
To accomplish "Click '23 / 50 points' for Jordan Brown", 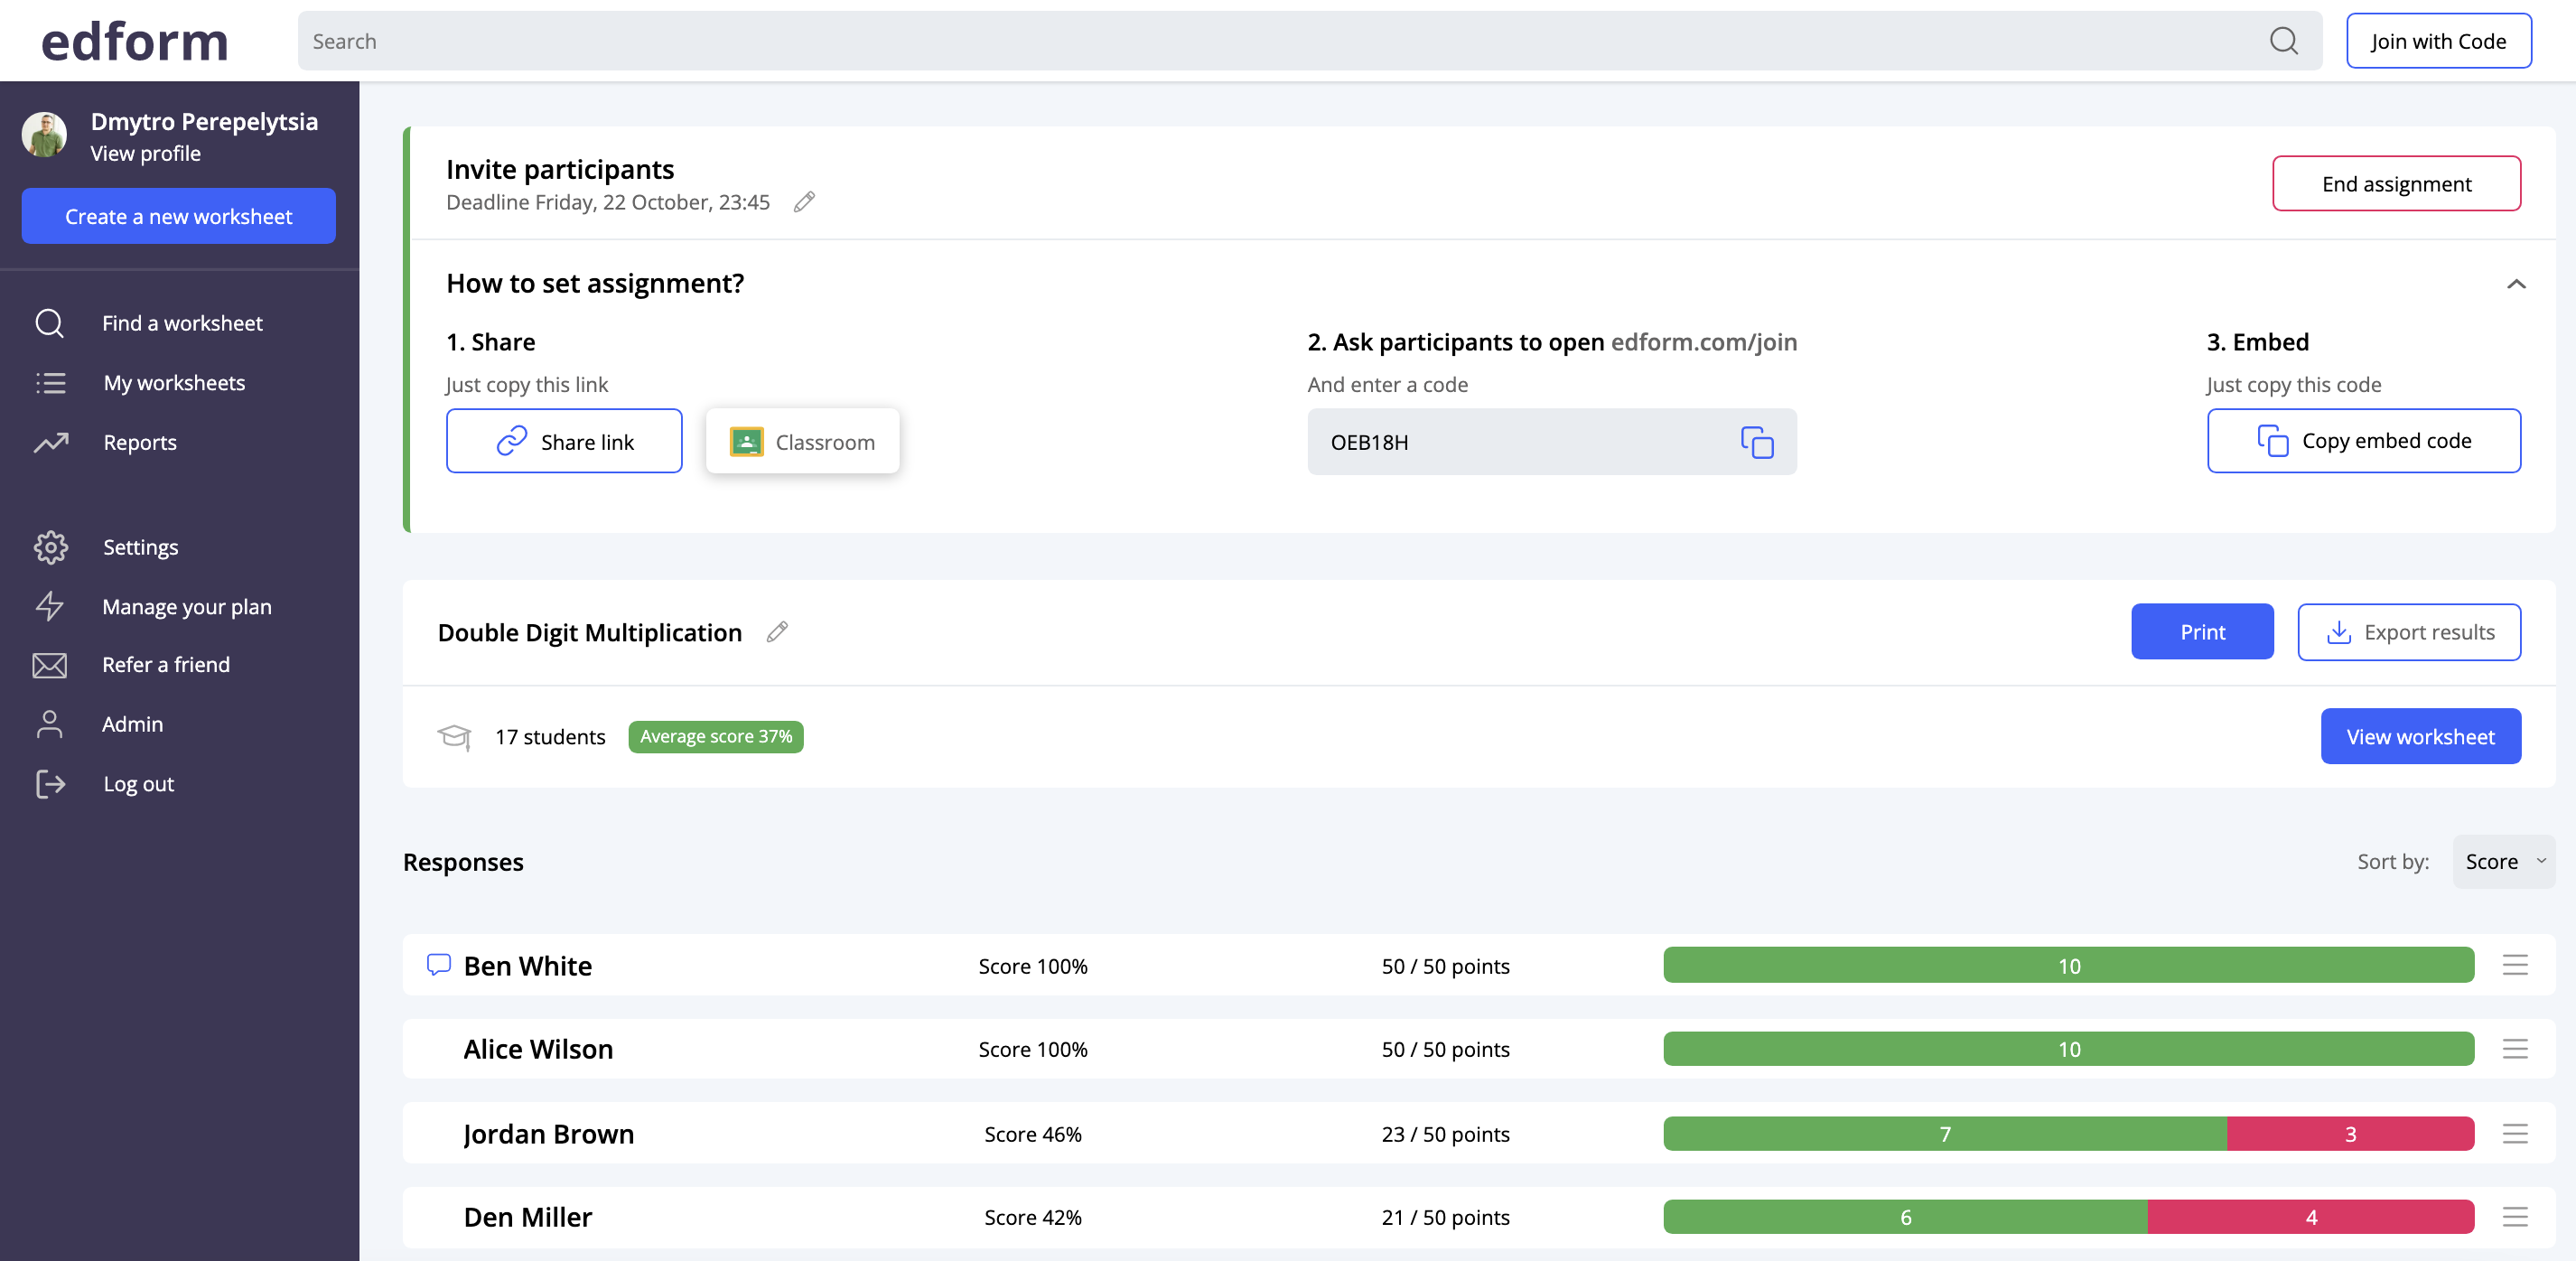I will [1445, 1134].
